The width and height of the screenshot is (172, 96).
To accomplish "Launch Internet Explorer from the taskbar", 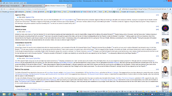I will (x=10, y=94).
